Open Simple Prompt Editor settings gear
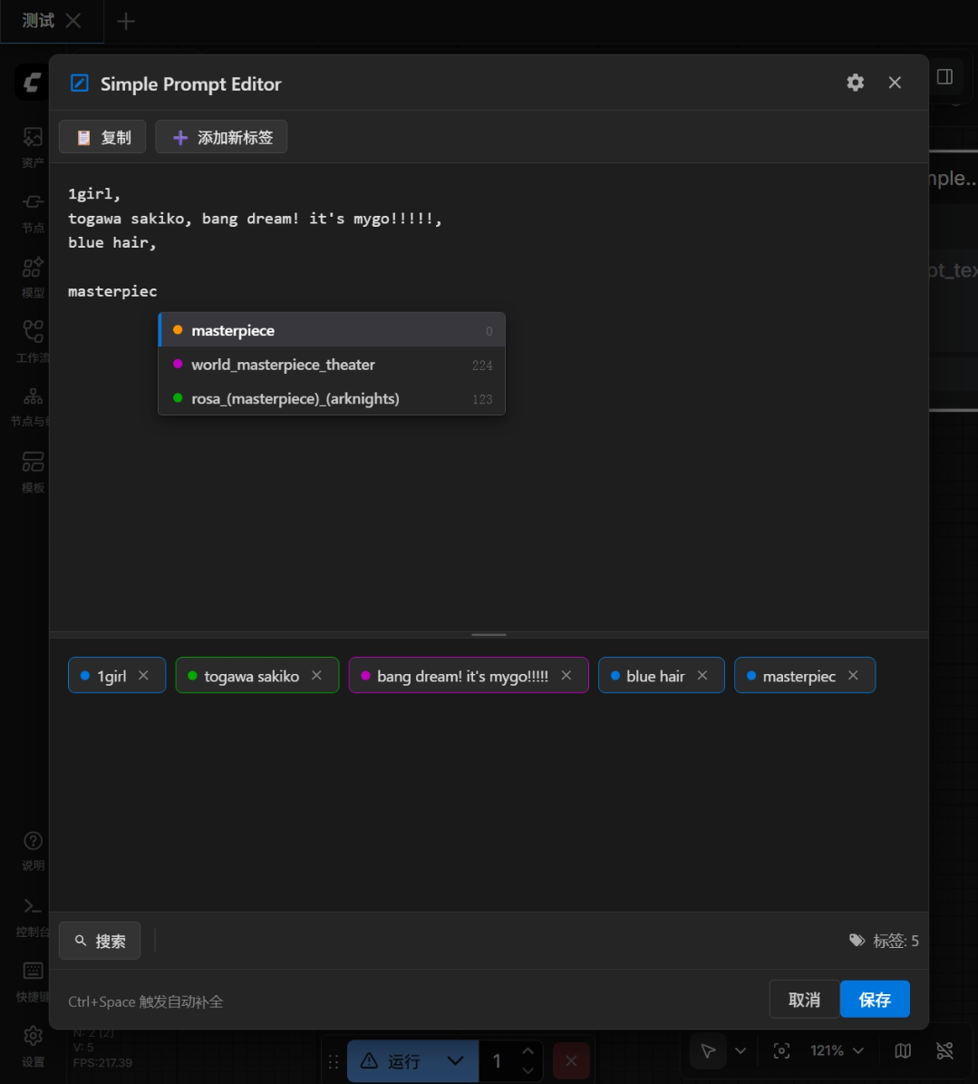 tap(855, 83)
